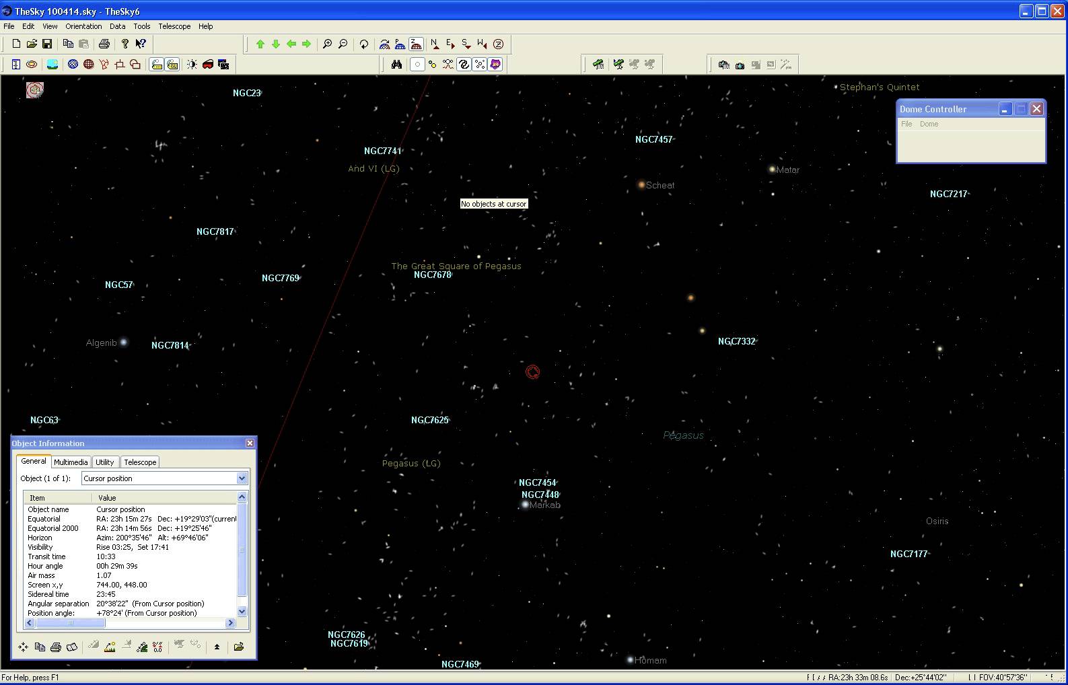Screen dimensions: 1068x685
Task: Click the green telescope setup icon
Action: pos(598,65)
